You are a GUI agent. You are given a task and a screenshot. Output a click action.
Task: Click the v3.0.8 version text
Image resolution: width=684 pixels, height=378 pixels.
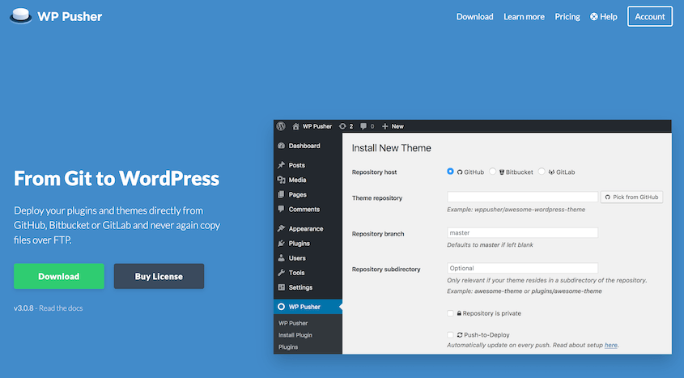coord(23,308)
